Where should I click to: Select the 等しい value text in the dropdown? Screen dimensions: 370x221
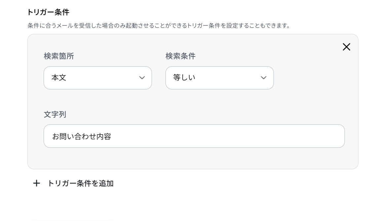[184, 78]
